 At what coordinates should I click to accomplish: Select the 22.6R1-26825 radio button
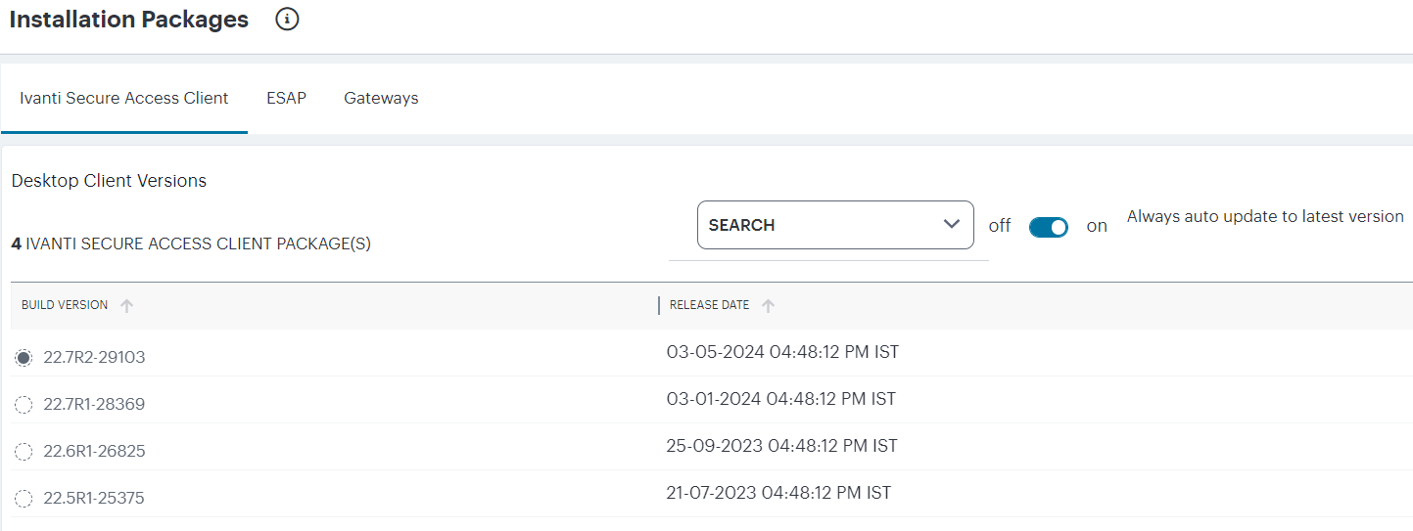click(24, 452)
